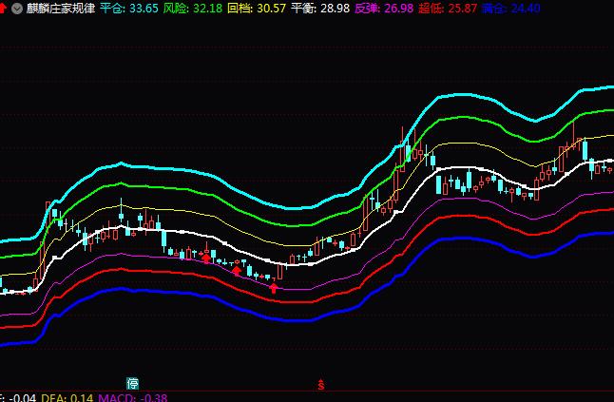Click the red dollar-sign marker at bottom
Image resolution: width=614 pixels, height=402 pixels.
[322, 385]
